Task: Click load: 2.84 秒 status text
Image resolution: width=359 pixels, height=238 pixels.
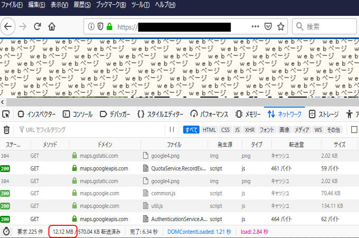Action: tap(254, 232)
